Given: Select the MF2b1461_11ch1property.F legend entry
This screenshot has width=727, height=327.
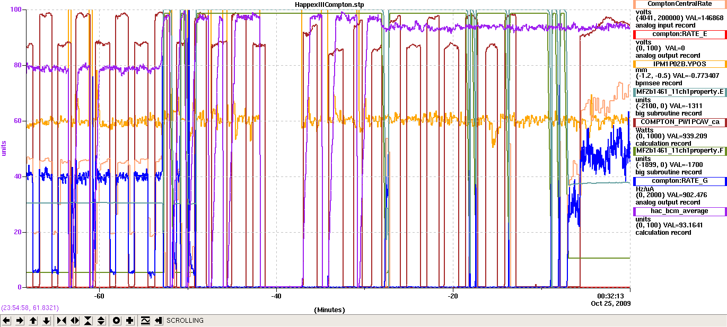Looking at the screenshot, I should 680,151.
